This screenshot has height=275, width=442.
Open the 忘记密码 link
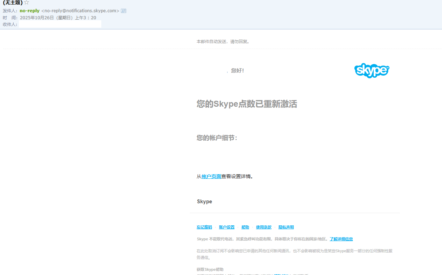pos(204,227)
